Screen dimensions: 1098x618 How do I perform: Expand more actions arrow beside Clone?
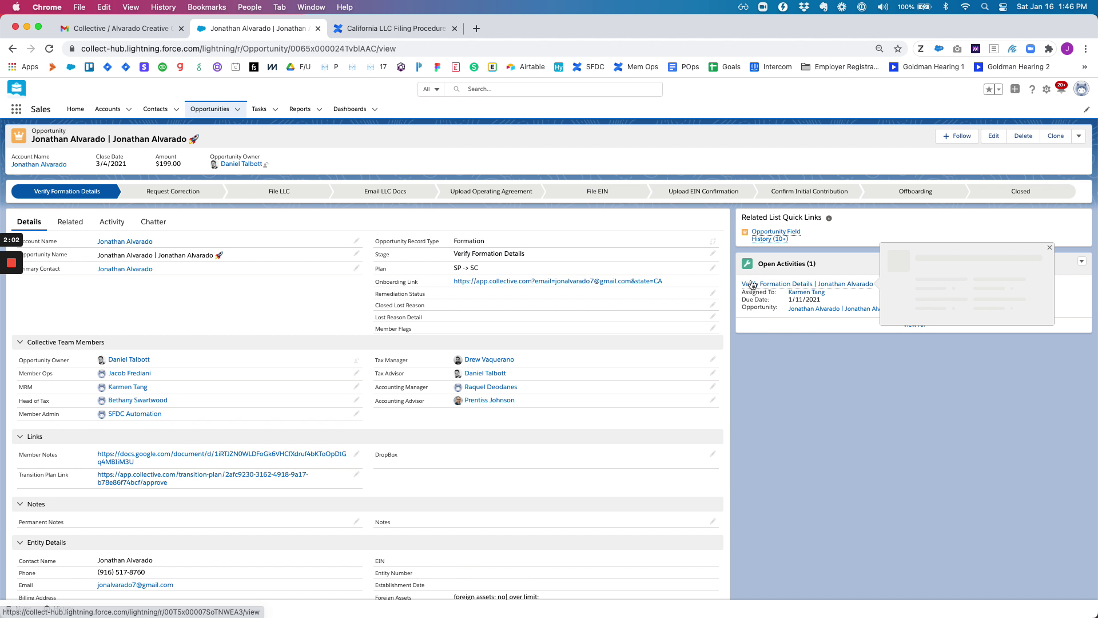point(1079,136)
